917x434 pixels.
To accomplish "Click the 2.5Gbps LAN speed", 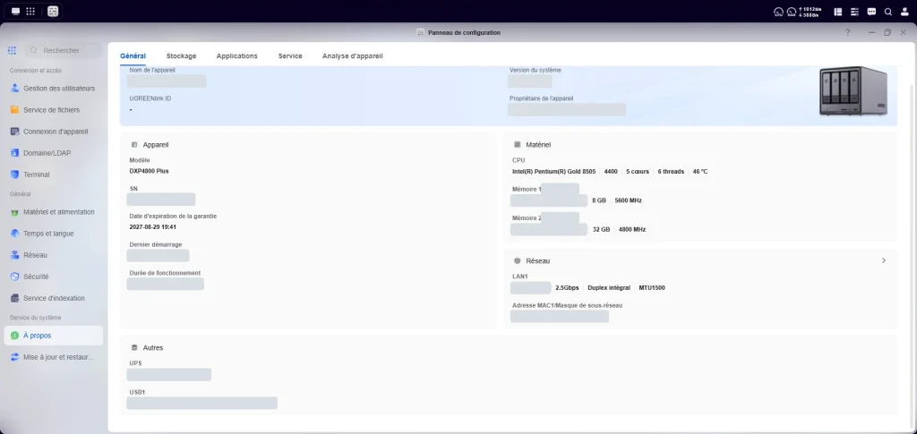I will click(x=567, y=288).
